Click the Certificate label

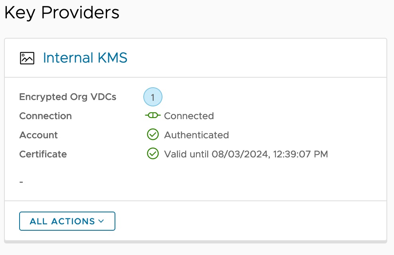43,154
